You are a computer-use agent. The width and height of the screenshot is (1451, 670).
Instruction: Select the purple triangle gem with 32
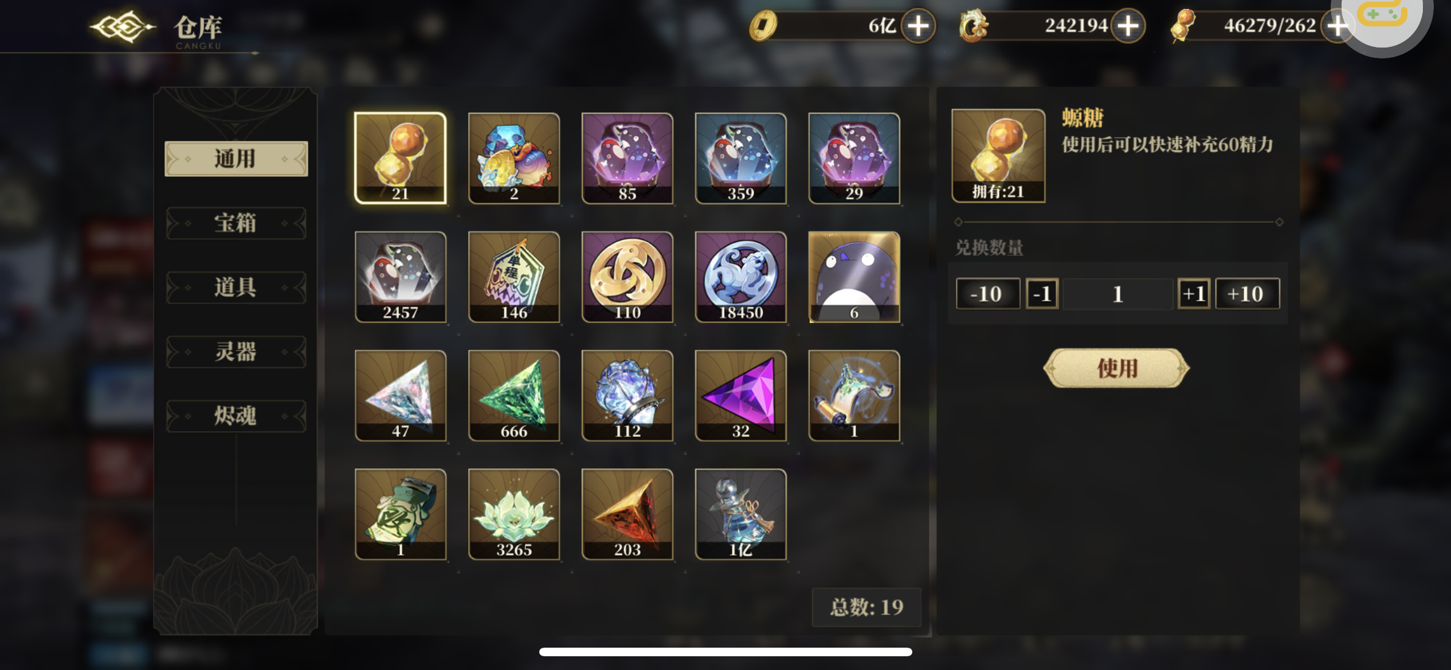click(x=740, y=396)
